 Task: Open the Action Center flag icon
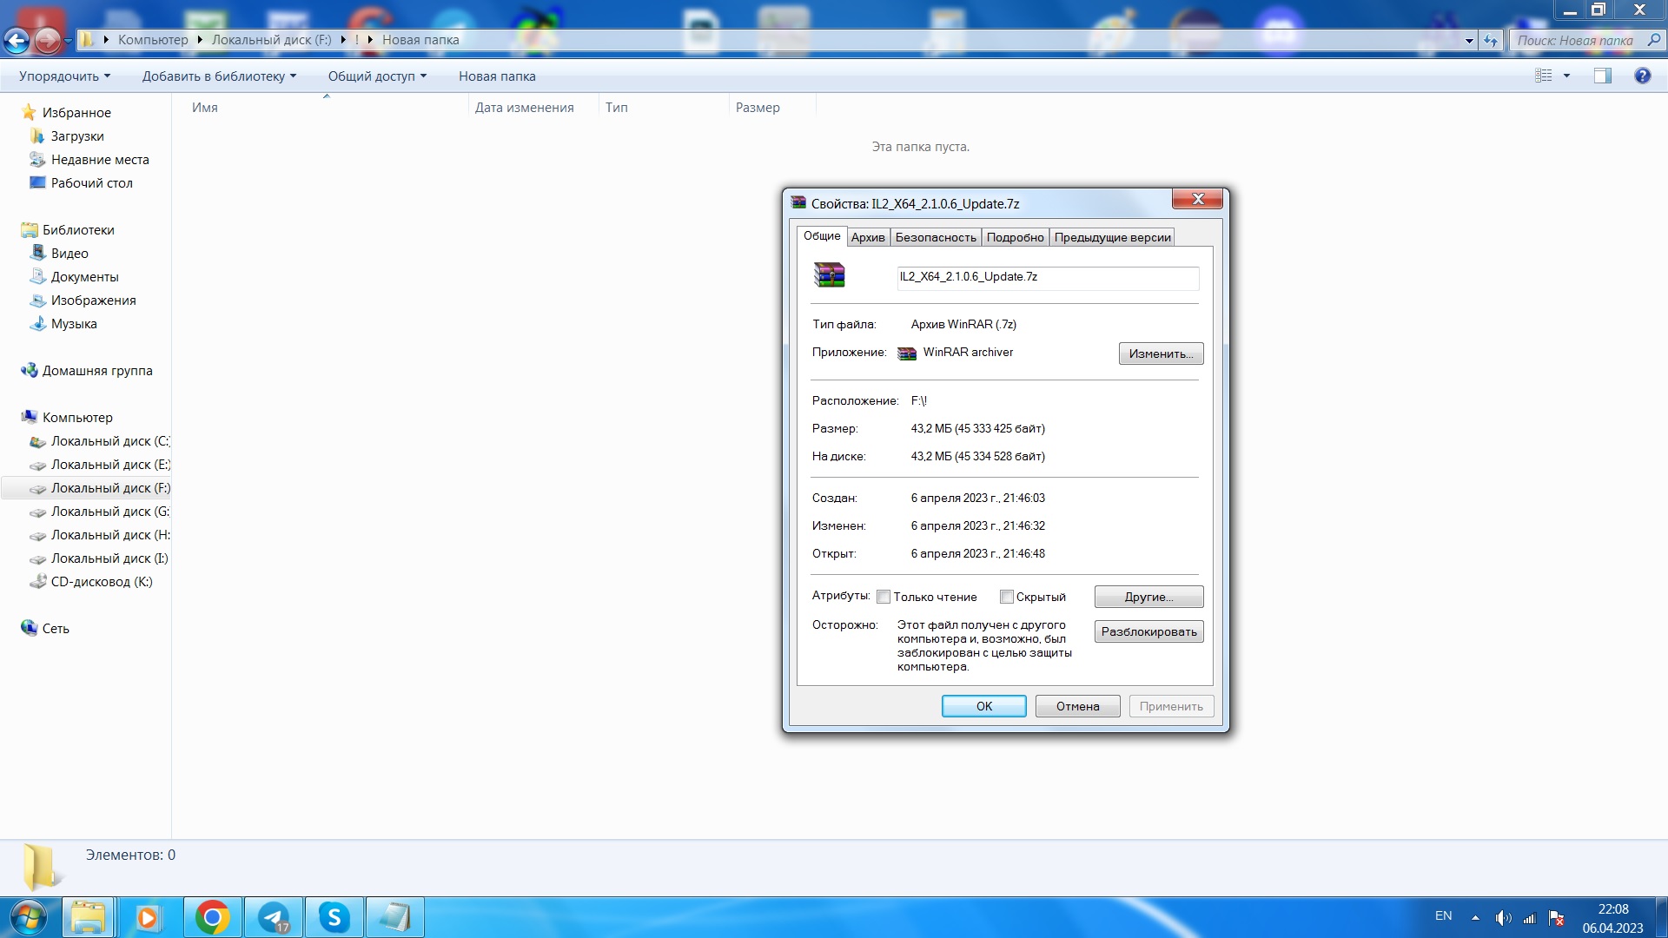point(1556,918)
